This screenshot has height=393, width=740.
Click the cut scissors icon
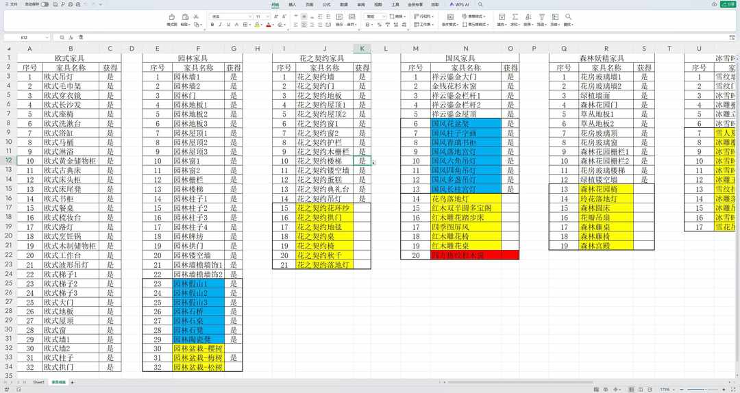[x=196, y=16]
